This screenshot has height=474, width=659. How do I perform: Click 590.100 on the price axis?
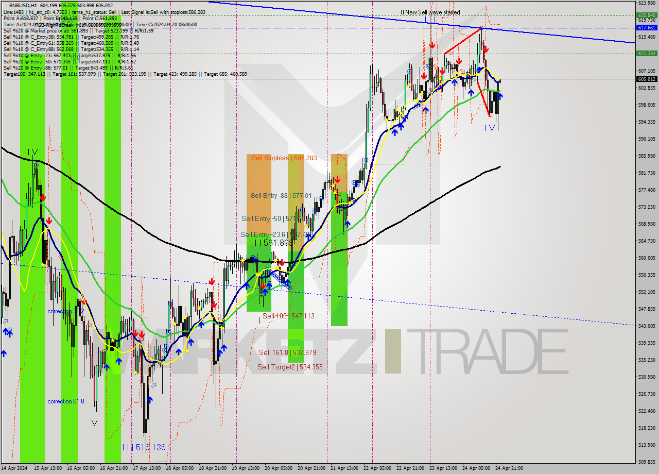pyautogui.click(x=647, y=139)
